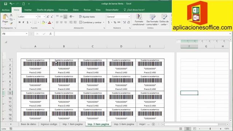
Task: Click Ajustar texto button
Action: tap(87, 17)
